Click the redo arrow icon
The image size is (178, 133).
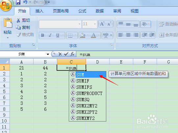click(x=36, y=2)
